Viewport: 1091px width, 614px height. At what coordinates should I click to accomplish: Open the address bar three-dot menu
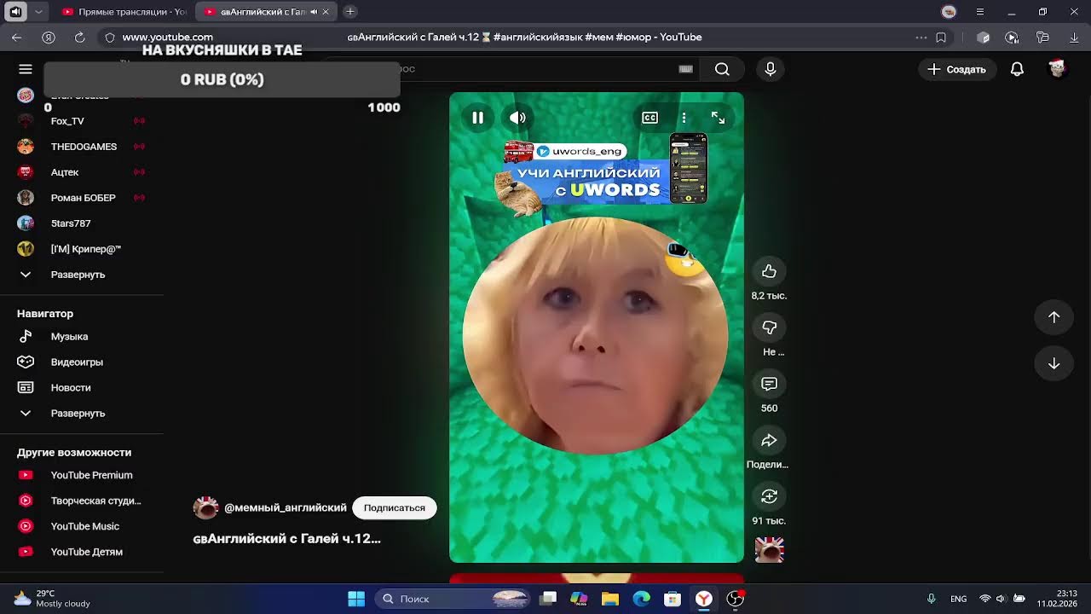click(921, 38)
